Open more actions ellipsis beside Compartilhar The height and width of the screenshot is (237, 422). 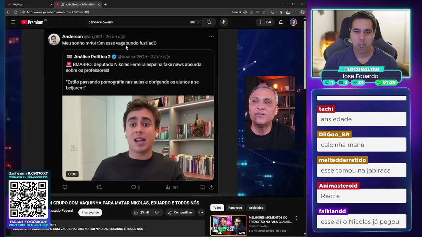201,213
